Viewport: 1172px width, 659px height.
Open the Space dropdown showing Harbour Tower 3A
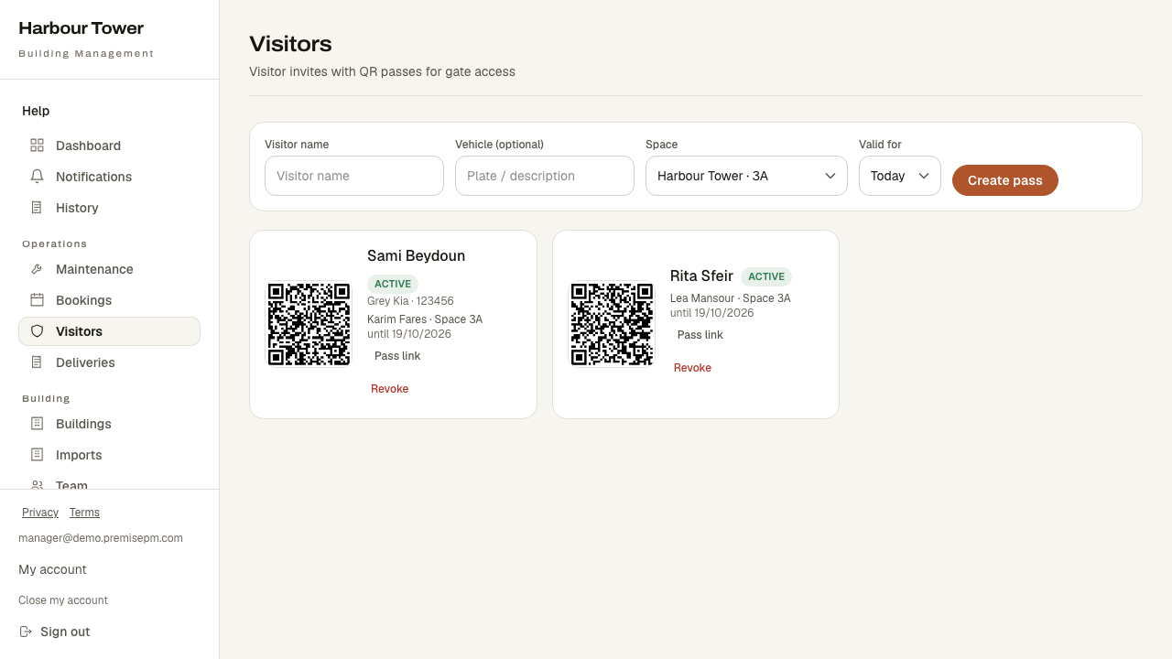(746, 176)
